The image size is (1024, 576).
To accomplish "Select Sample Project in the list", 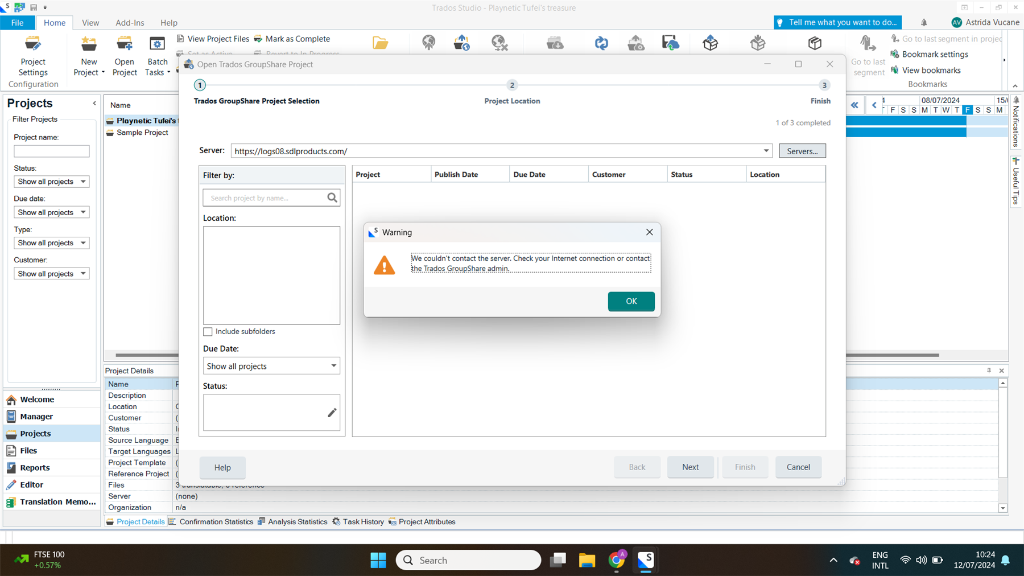I will tap(142, 133).
